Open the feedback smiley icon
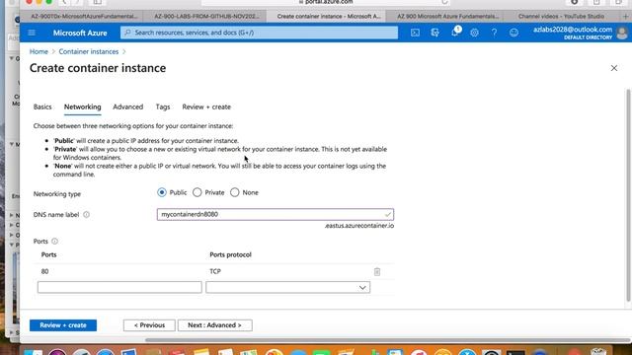This screenshot has width=632, height=355. [513, 33]
